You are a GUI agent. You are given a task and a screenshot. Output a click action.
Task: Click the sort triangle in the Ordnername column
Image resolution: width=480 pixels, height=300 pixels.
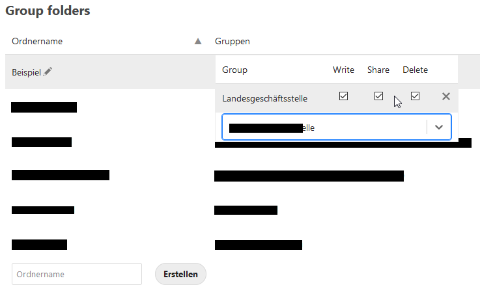[x=198, y=41]
